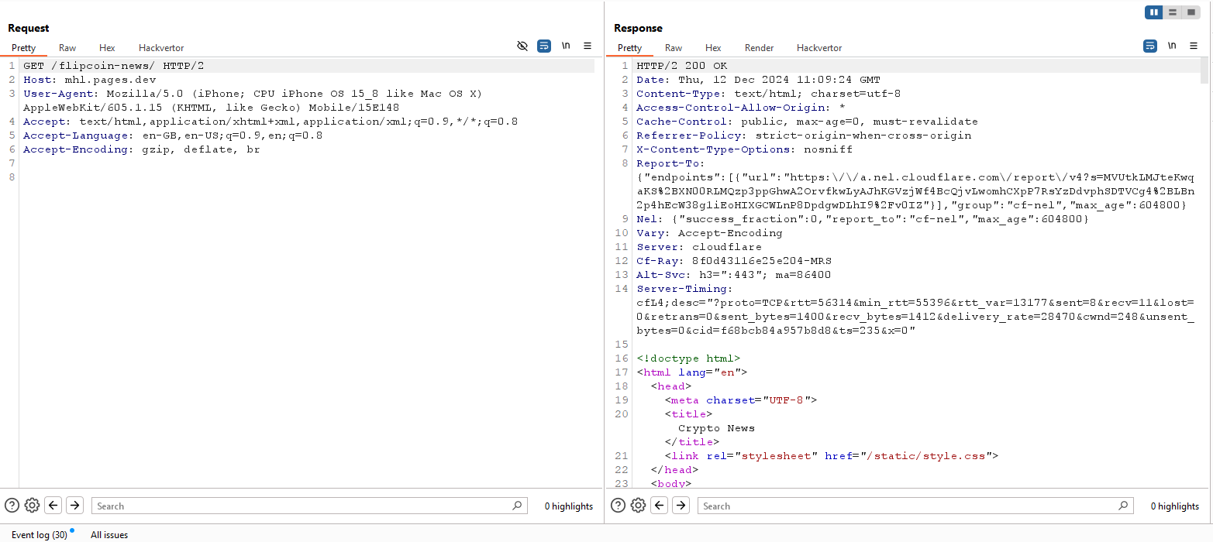The height and width of the screenshot is (542, 1213).
Task: Toggle line wrap in the Request panel
Action: (x=544, y=46)
